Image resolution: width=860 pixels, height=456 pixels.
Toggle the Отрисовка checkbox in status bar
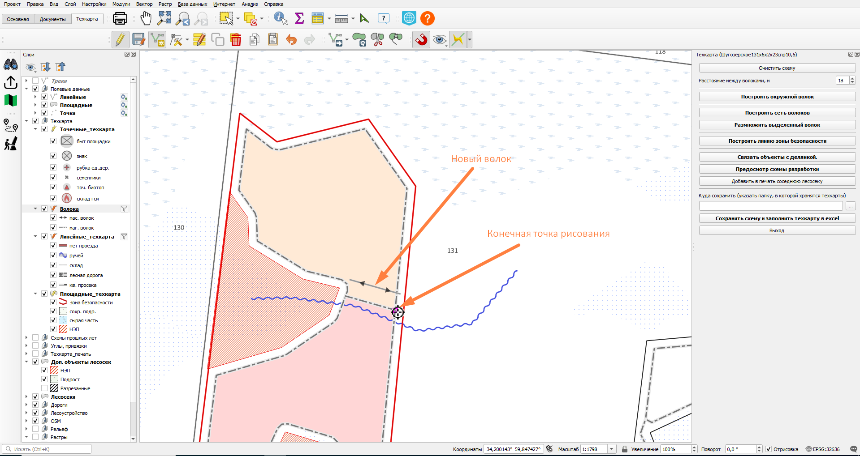coord(769,449)
